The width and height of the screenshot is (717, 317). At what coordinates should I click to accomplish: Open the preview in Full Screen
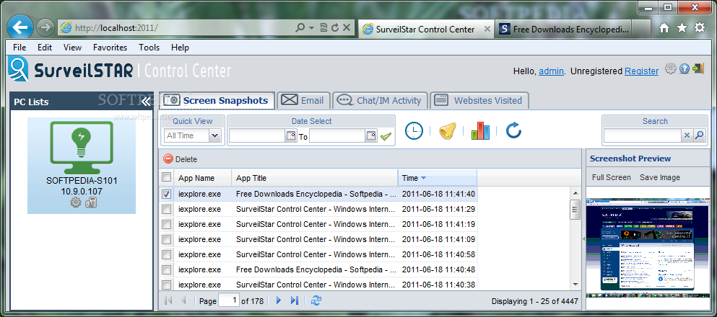coord(612,177)
